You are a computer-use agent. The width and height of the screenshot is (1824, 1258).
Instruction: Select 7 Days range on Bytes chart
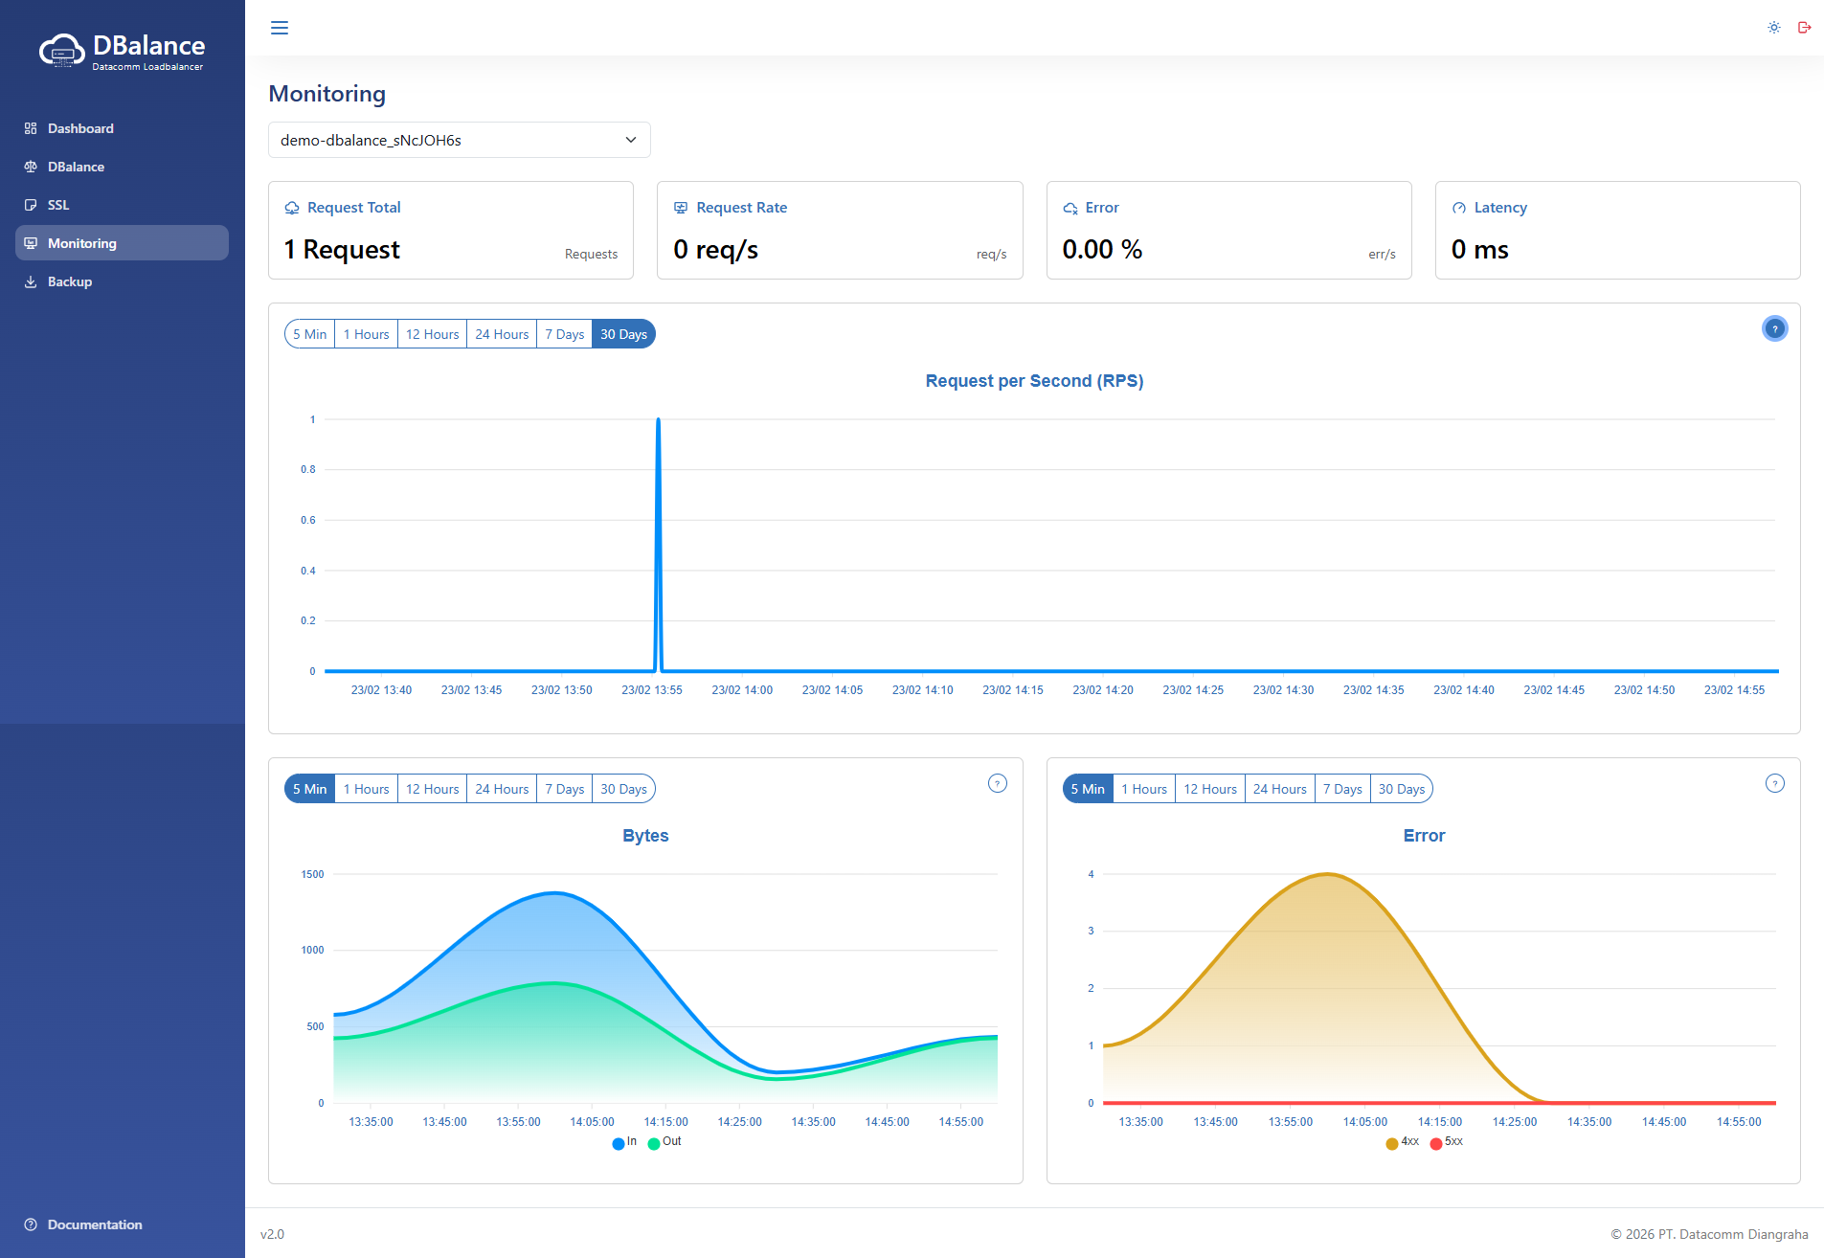(x=564, y=789)
